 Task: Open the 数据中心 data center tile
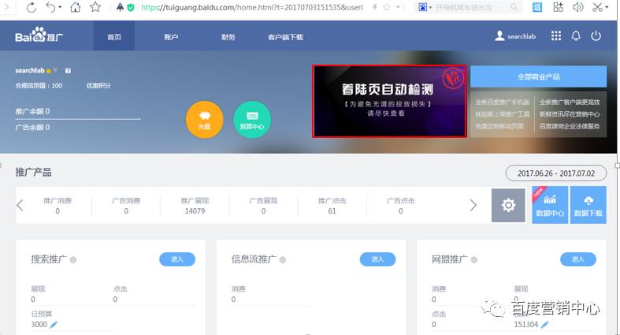pos(550,205)
